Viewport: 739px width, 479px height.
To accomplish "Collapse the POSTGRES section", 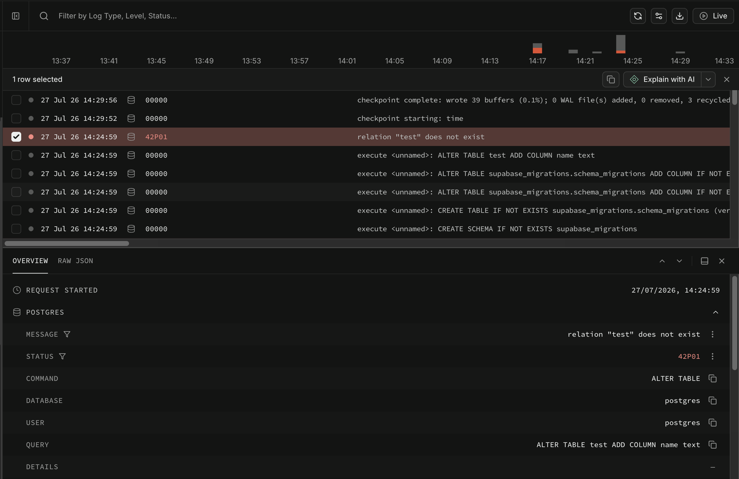I will (715, 312).
